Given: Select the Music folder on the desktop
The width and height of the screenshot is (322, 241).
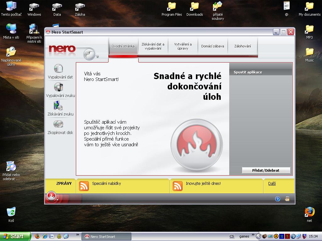Looking at the screenshot, I should [309, 55].
